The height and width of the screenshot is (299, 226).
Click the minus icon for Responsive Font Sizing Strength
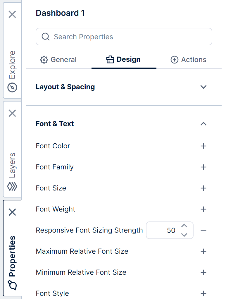click(203, 230)
